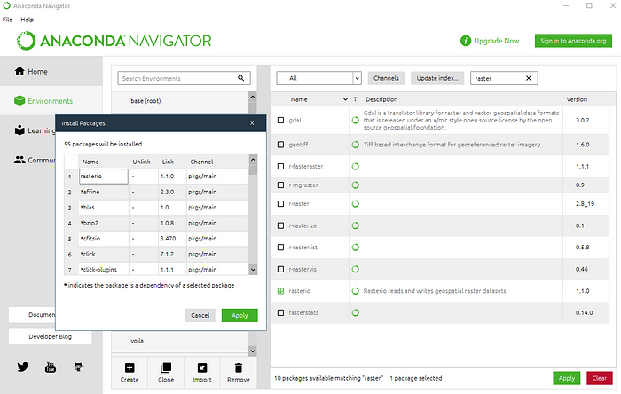Click up arrow of environments list scrollbar
The height and width of the screenshot is (394, 621).
point(253,97)
